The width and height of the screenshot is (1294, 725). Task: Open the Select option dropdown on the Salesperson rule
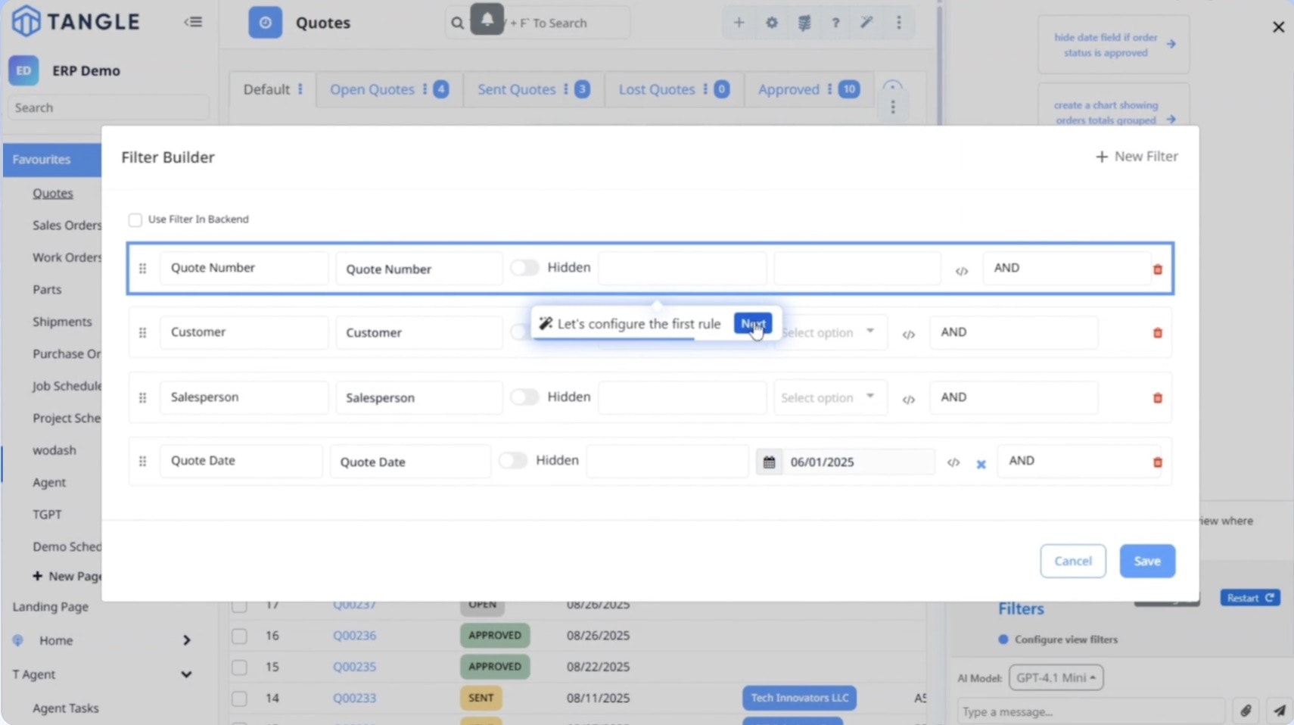[830, 397]
